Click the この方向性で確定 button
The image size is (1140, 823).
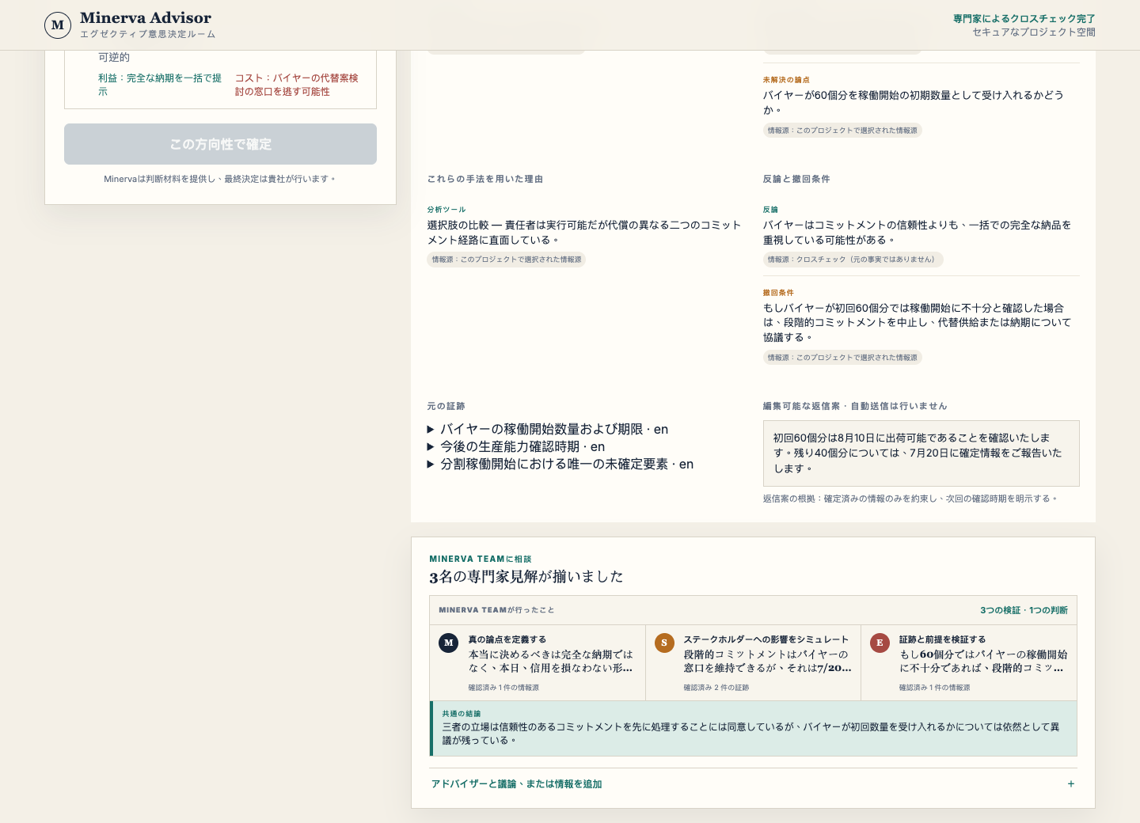click(x=220, y=144)
